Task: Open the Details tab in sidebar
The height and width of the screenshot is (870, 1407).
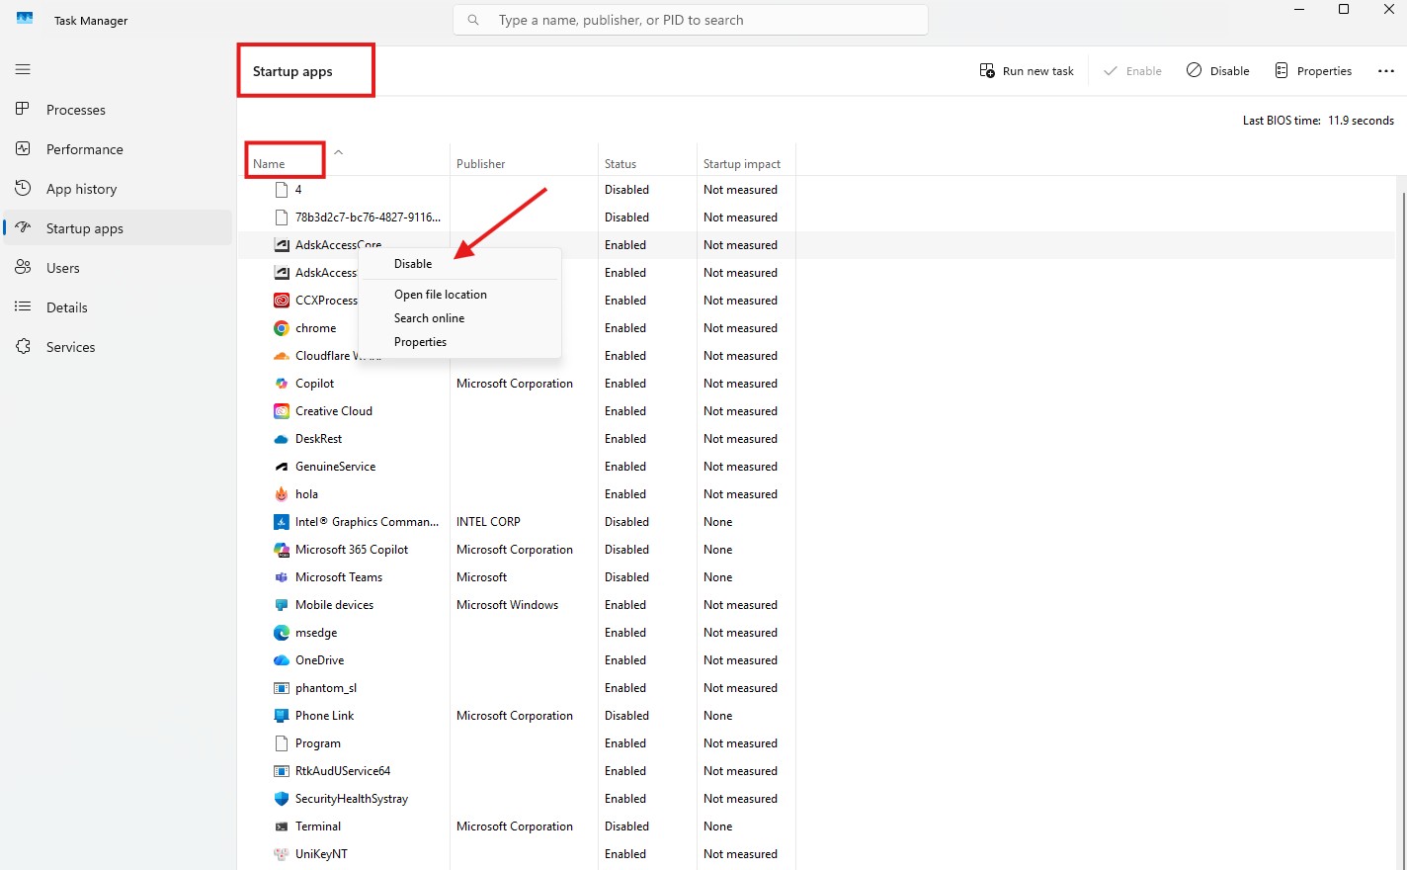Action: click(x=66, y=307)
